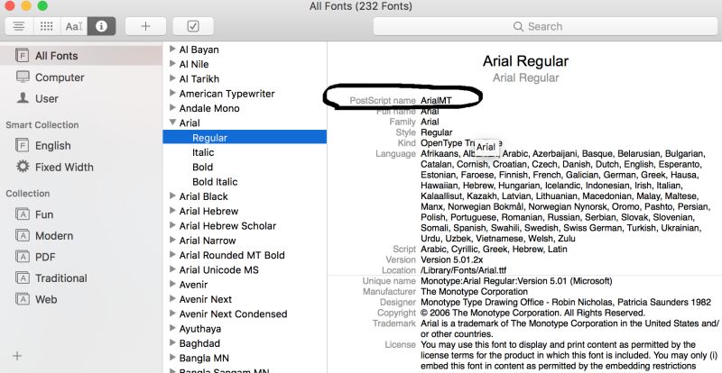Expand Arial Rounded MT Bold family
This screenshot has width=722, height=373.
click(172, 255)
